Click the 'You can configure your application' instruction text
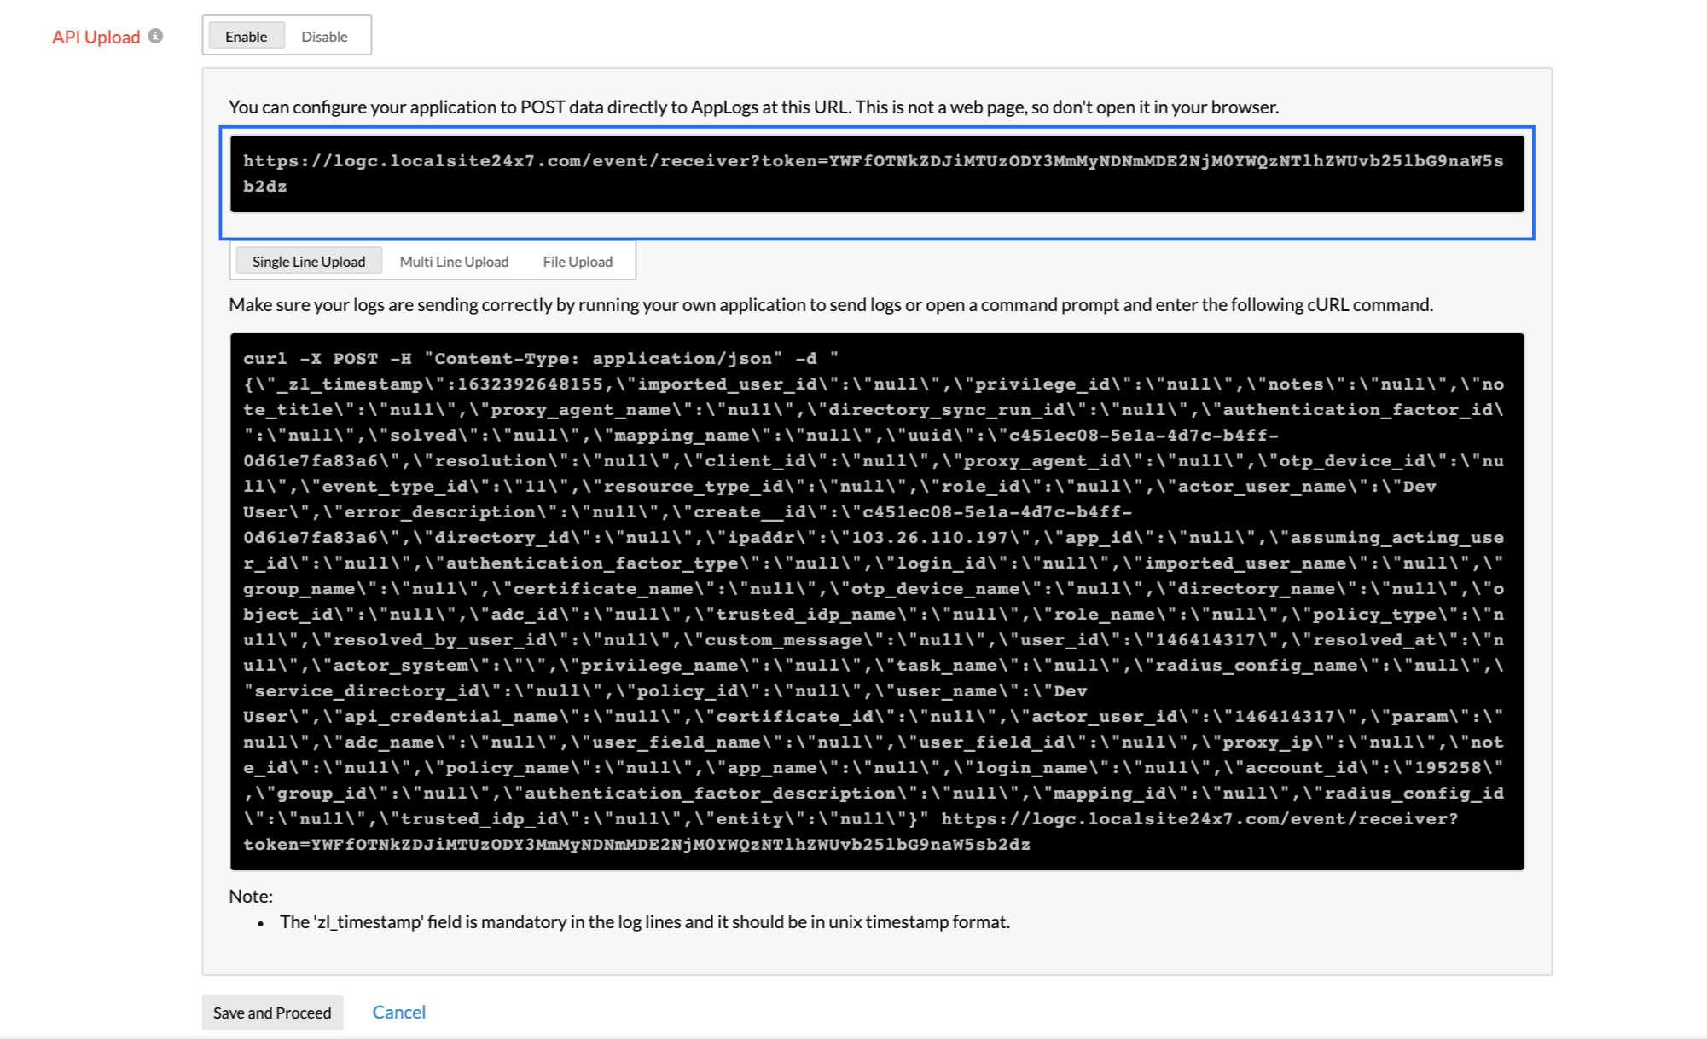This screenshot has height=1039, width=1707. (753, 107)
